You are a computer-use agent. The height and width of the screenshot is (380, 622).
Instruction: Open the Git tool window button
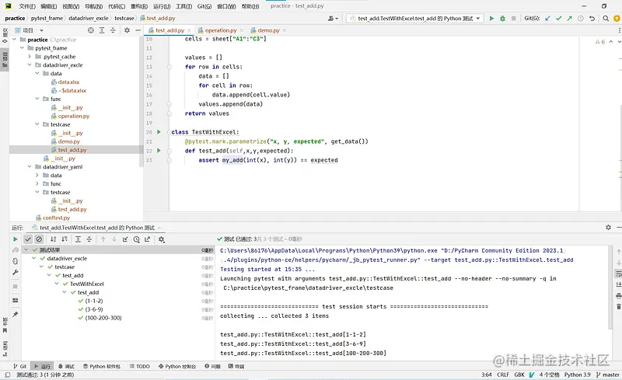coord(20,366)
